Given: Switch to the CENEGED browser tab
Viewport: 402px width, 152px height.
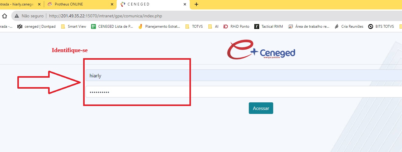Looking at the screenshot, I should click(149, 4).
